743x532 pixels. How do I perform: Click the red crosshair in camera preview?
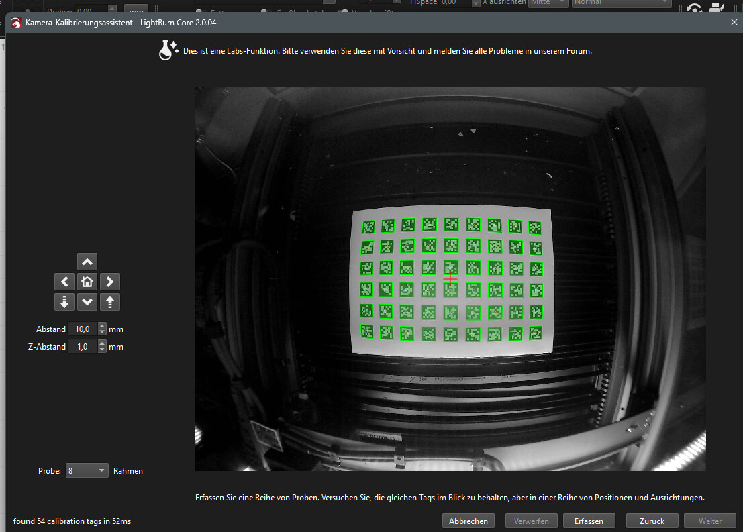click(450, 278)
